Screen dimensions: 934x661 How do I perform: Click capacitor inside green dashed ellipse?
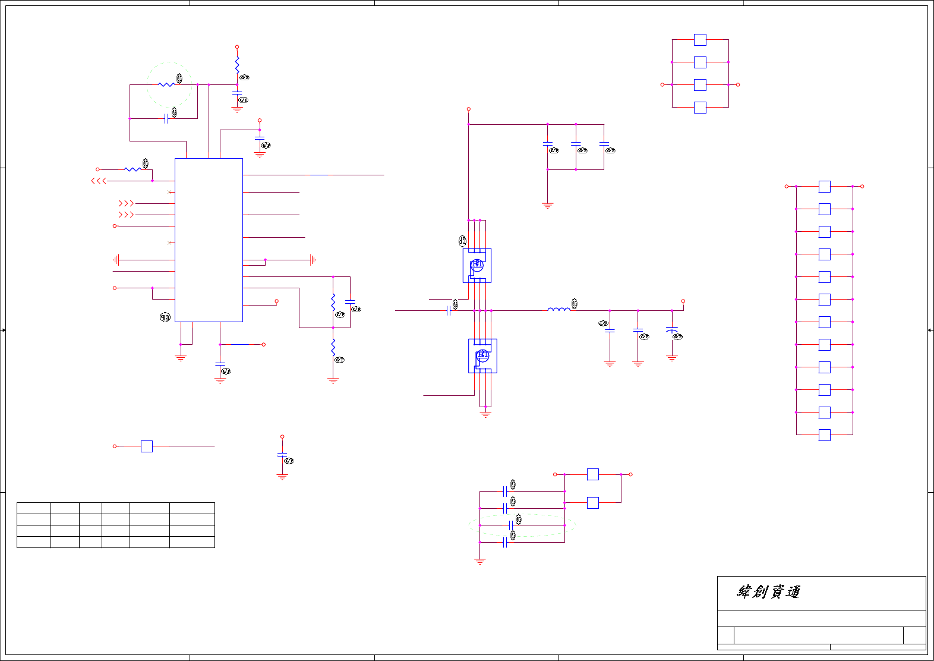click(x=511, y=525)
